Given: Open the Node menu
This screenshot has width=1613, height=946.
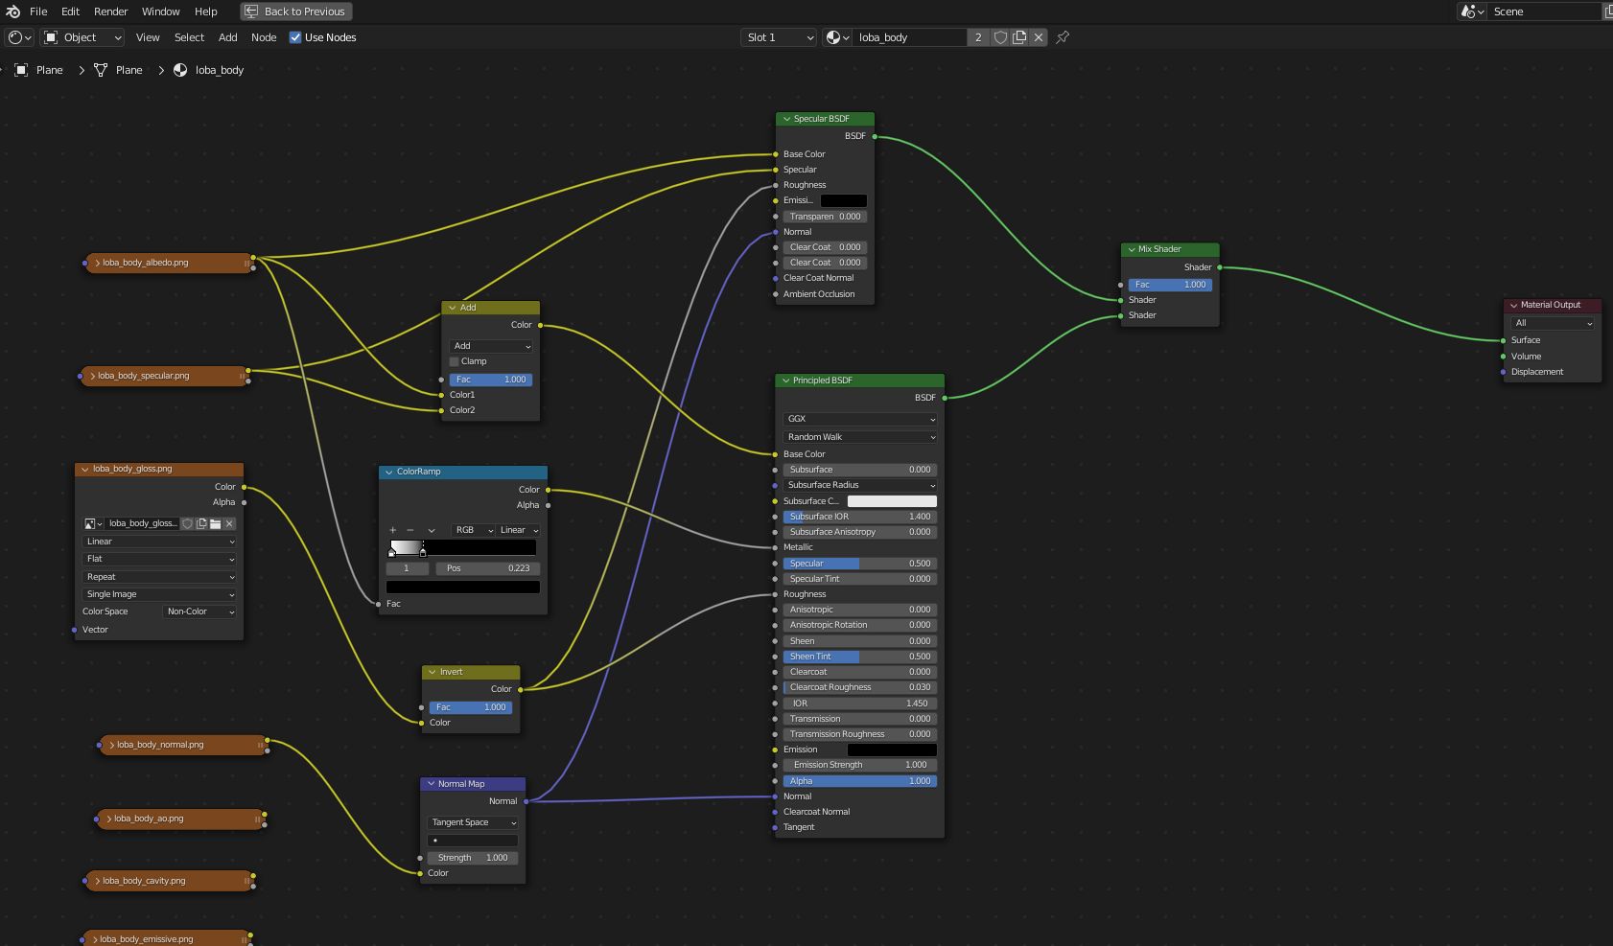Looking at the screenshot, I should [x=264, y=37].
